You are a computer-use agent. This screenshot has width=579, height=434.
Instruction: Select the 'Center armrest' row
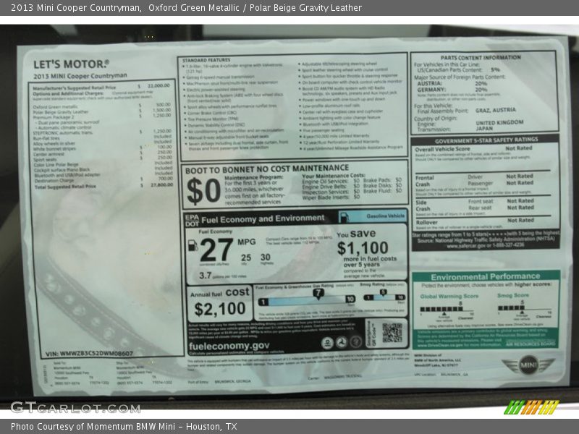tap(102, 153)
